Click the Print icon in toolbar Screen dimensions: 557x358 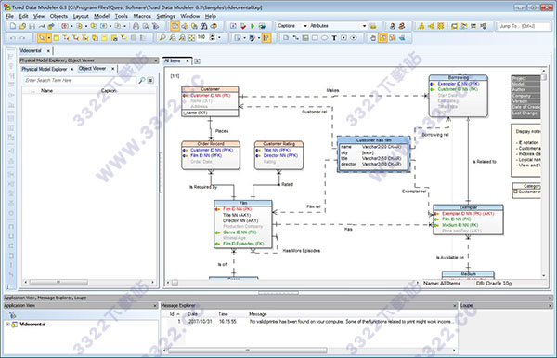pos(136,26)
